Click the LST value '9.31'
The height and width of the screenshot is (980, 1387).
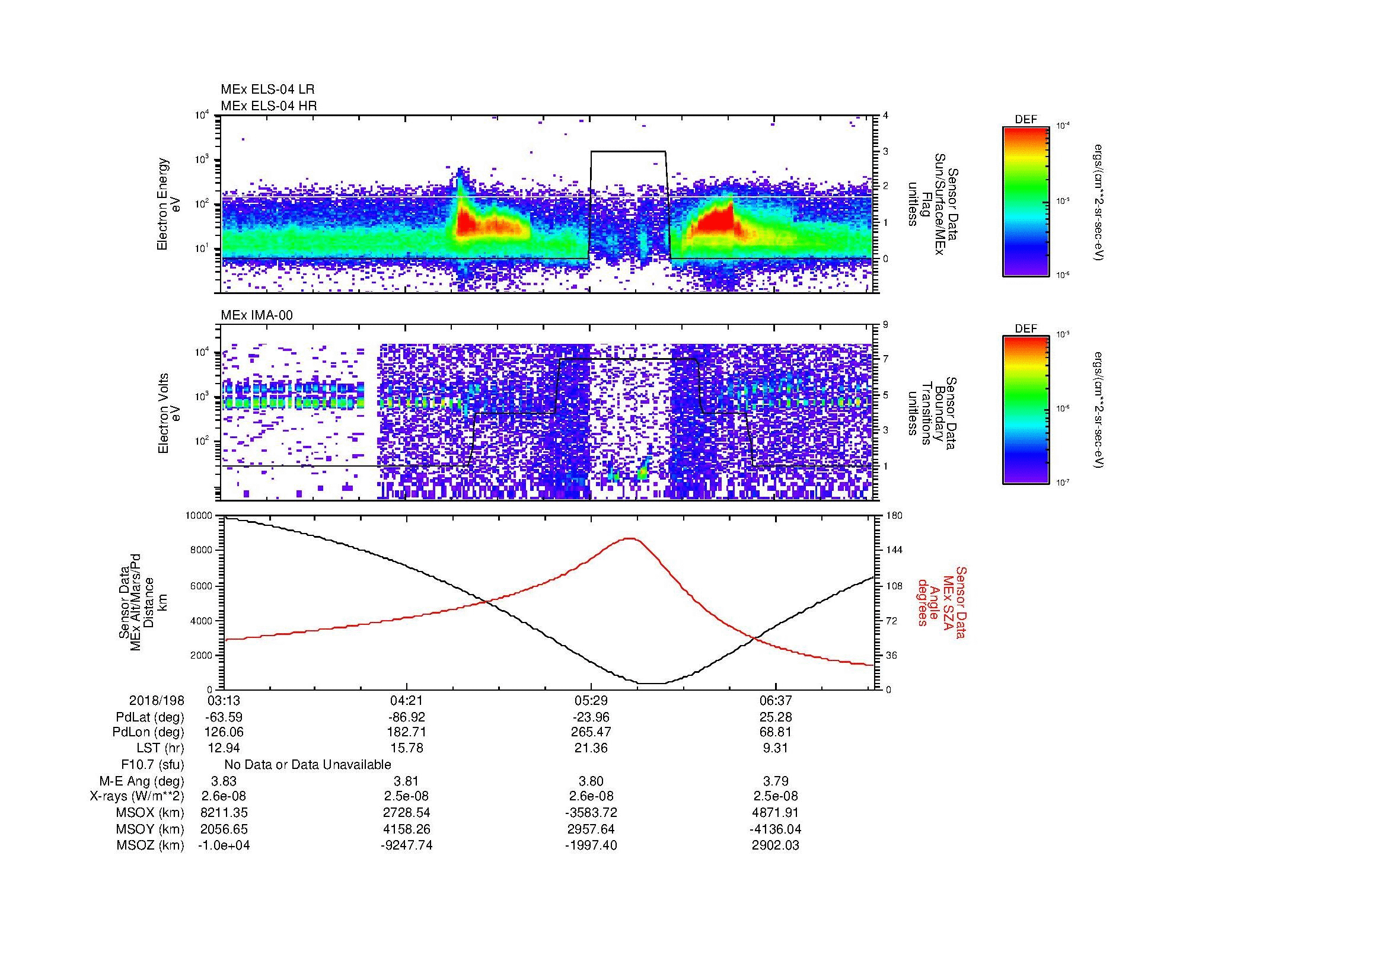point(775,748)
